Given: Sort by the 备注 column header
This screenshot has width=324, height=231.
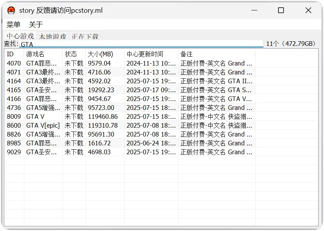Looking at the screenshot, I should point(216,54).
